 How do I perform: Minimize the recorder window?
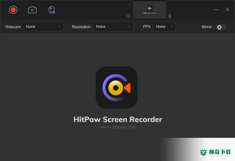216,10
